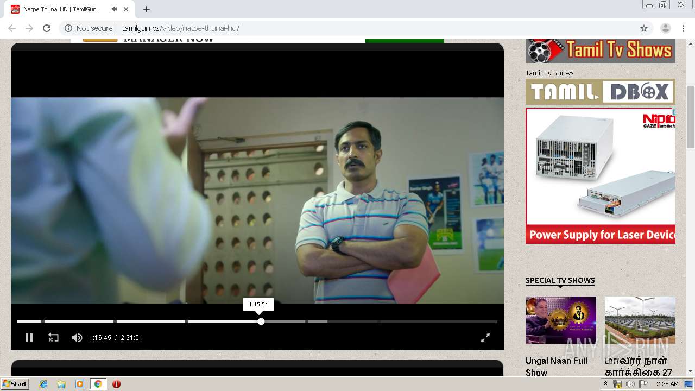Viewport: 695px width, 391px height.
Task: Open the Opera taskbar icon
Action: (116, 384)
